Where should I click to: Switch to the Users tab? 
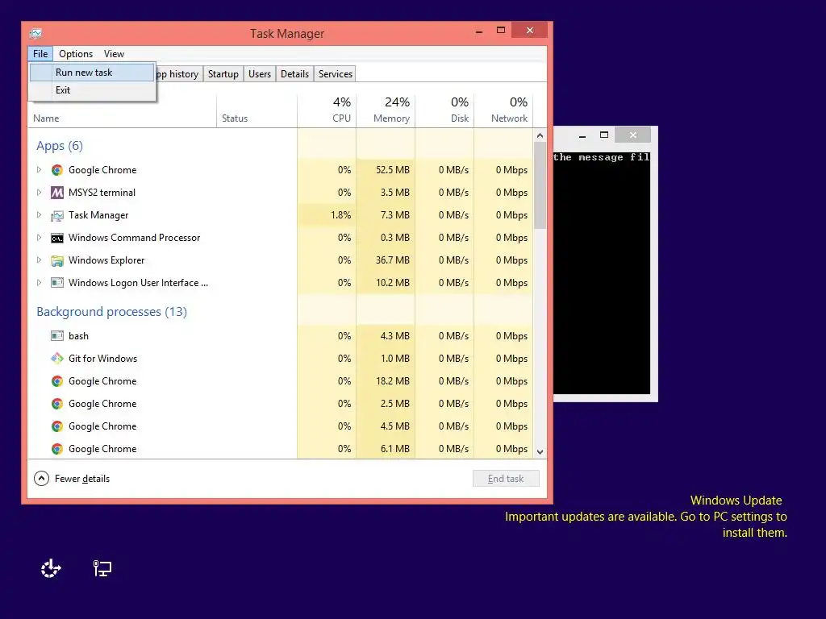point(260,74)
